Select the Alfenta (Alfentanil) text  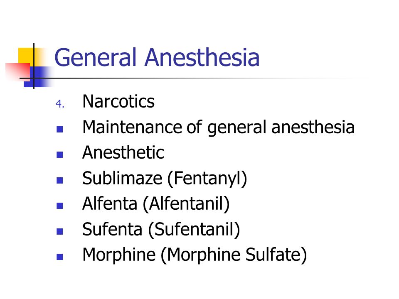pos(156,204)
